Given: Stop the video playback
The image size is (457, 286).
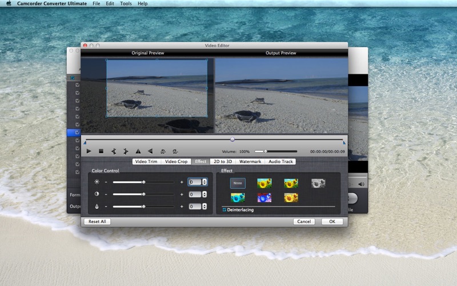Looking at the screenshot, I should point(101,151).
